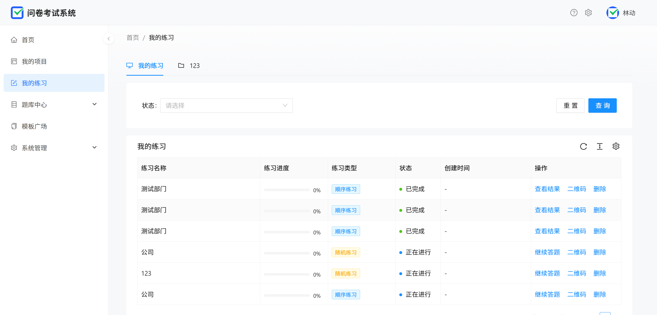Click 查看结果 for first 测试部门 row
This screenshot has height=315, width=657.
[x=547, y=189]
